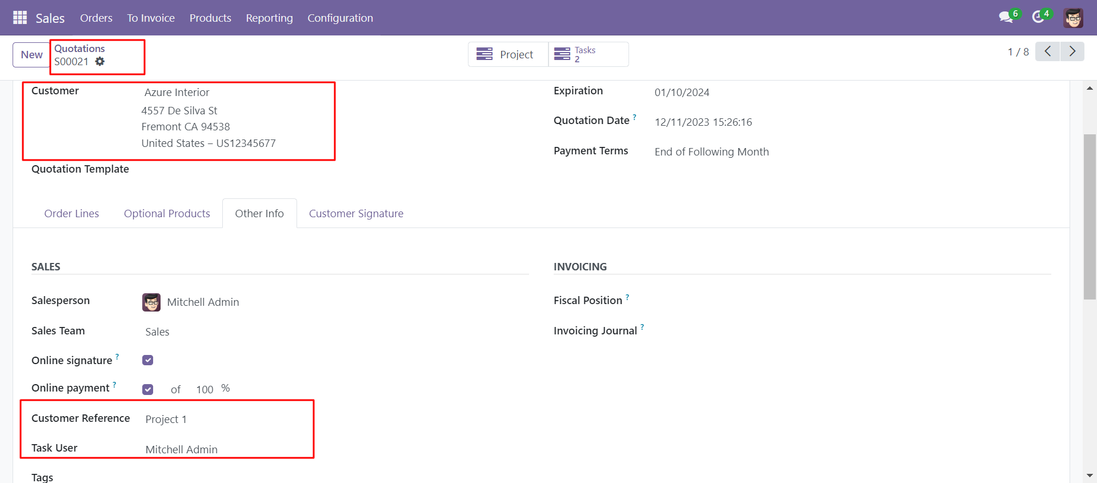1097x483 pixels.
Task: Go to the next record arrow
Action: pyautogui.click(x=1072, y=51)
